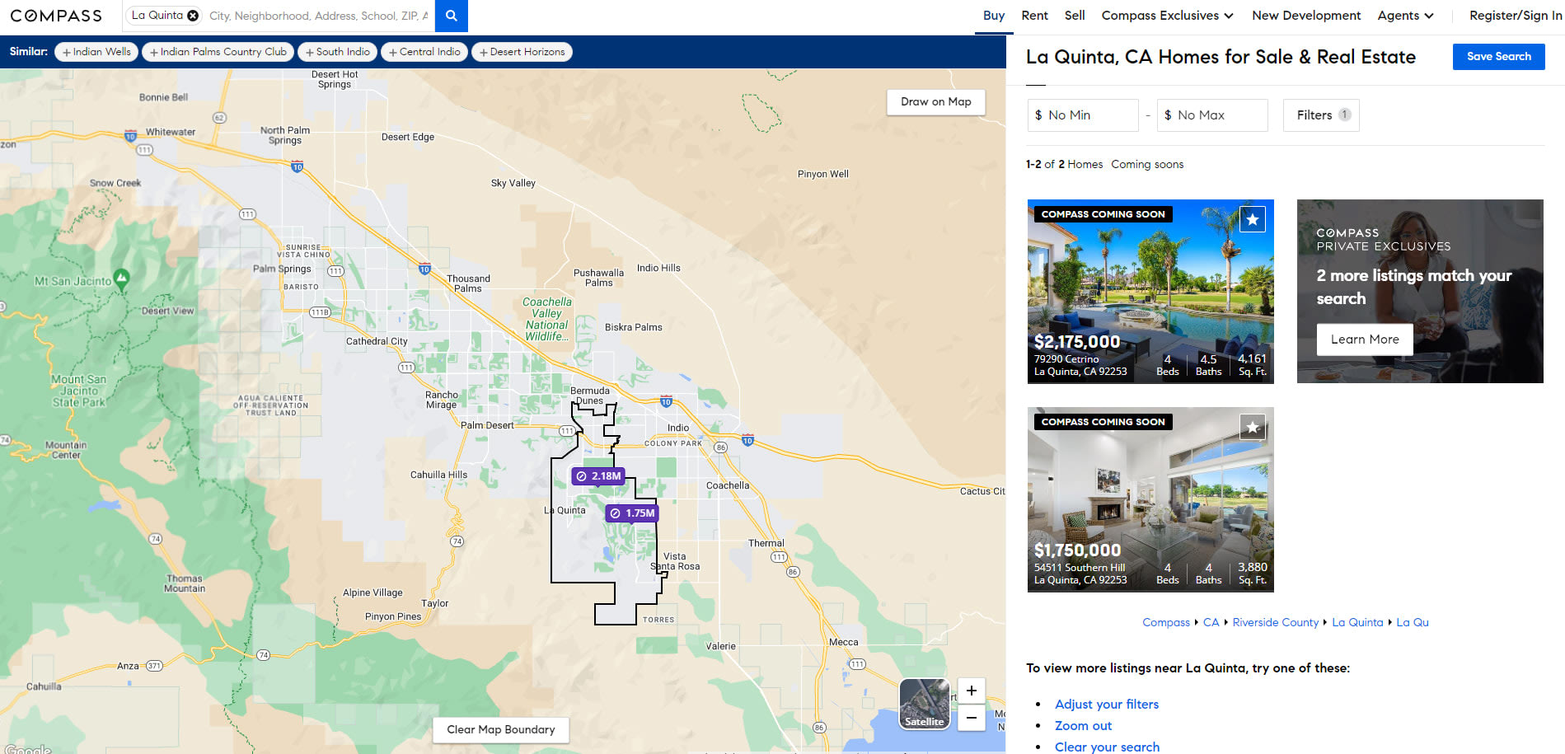Click Learn More on Private Exclusives card
The width and height of the screenshot is (1565, 754).
click(1365, 340)
